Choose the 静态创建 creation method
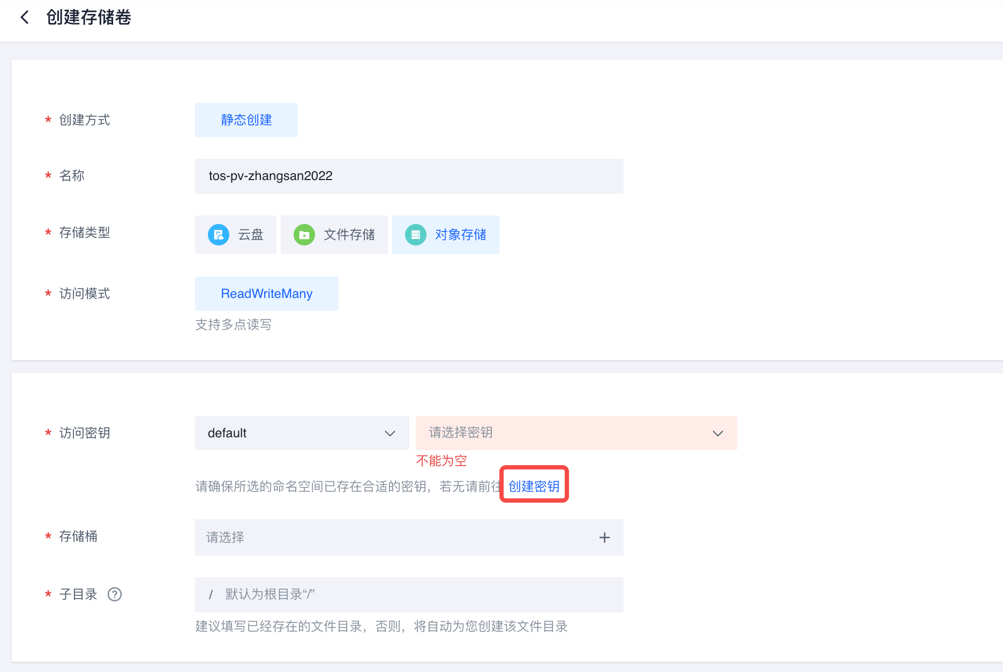Image resolution: width=1003 pixels, height=672 pixels. (246, 120)
